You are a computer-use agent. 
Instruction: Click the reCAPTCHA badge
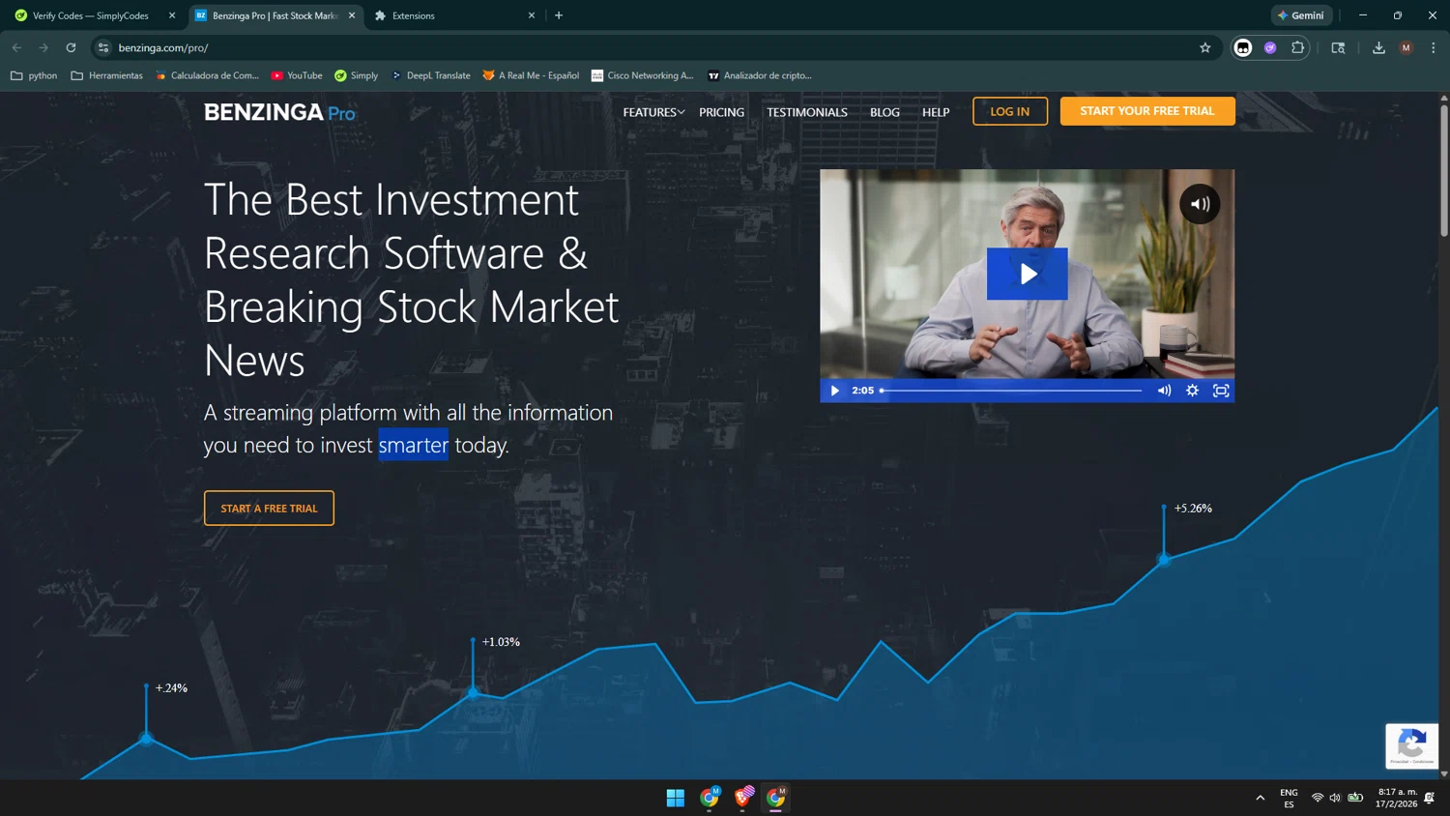(1411, 745)
